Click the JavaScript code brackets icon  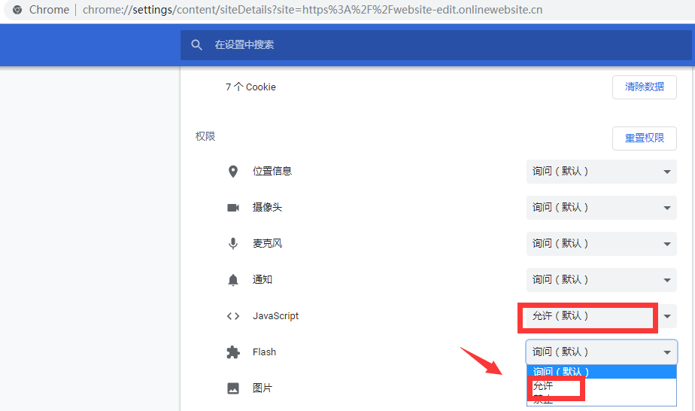233,316
